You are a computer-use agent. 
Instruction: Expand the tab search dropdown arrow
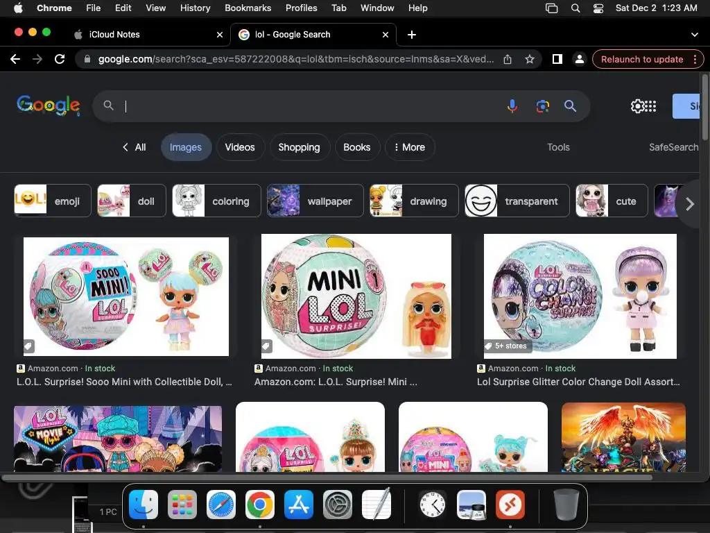point(695,35)
